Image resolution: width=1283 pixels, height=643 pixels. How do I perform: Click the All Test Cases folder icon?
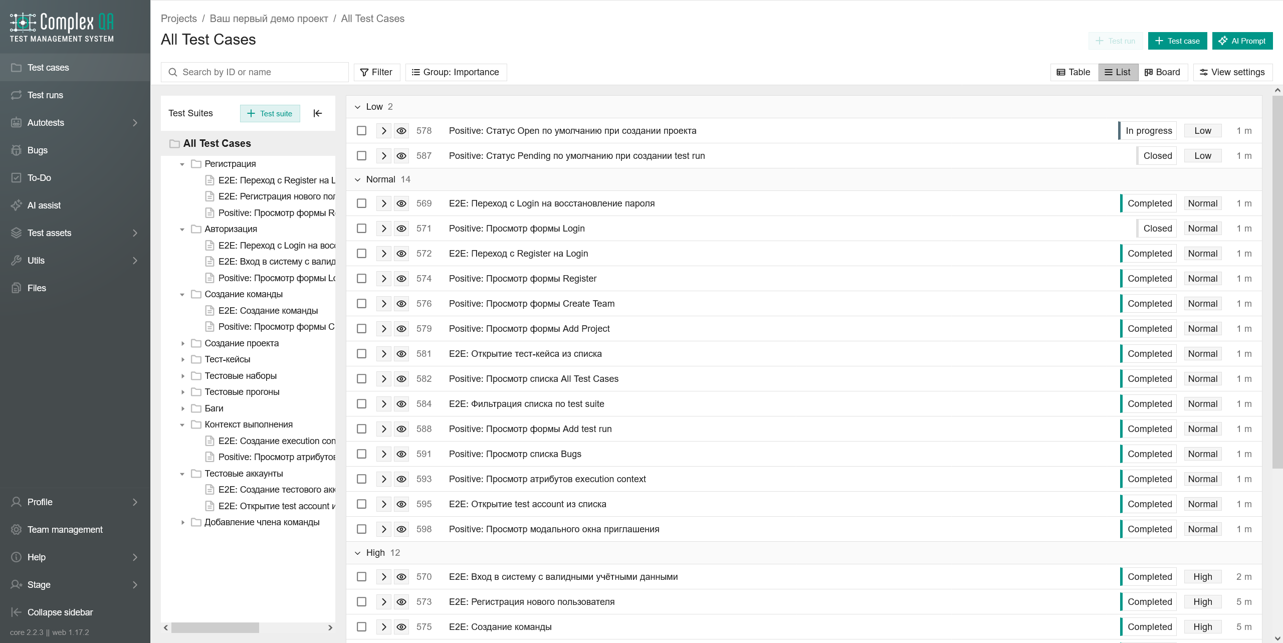(174, 144)
